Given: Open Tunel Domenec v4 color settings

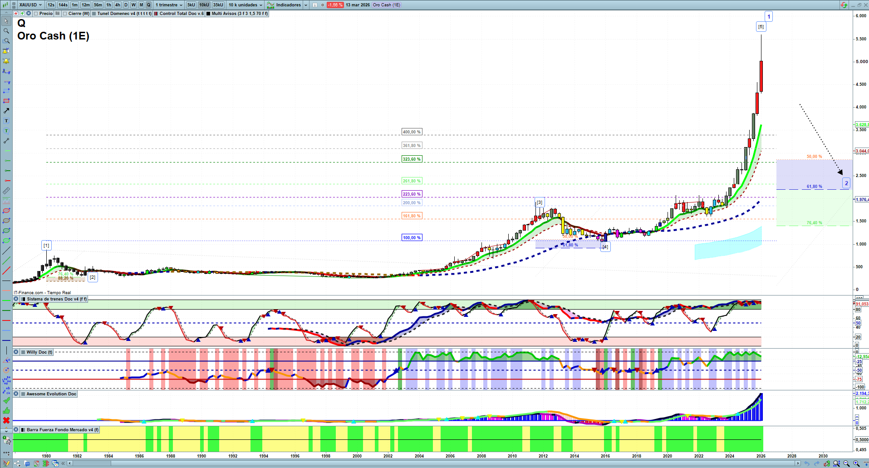Looking at the screenshot, I should pos(94,14).
